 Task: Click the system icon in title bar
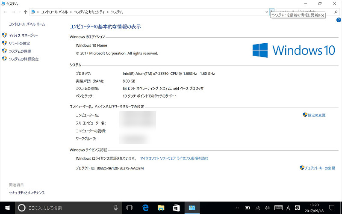(3, 3)
